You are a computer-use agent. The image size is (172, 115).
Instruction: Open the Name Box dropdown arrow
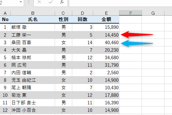click(x=21, y=2)
